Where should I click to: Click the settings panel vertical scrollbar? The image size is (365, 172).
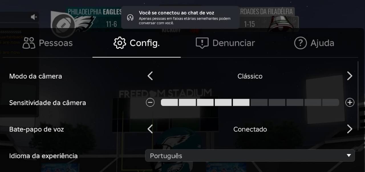[x=358, y=96]
